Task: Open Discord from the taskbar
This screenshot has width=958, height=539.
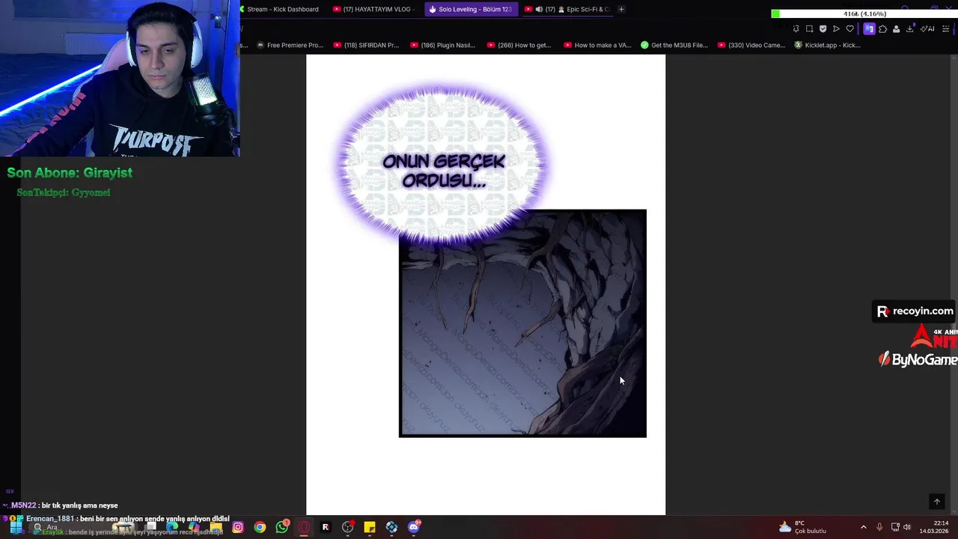Action: pyautogui.click(x=414, y=527)
